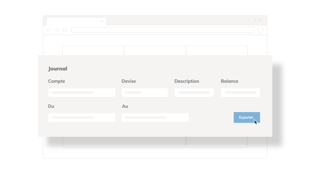The image size is (310, 174).
Task: Click the browser address bar
Action: point(163,30)
